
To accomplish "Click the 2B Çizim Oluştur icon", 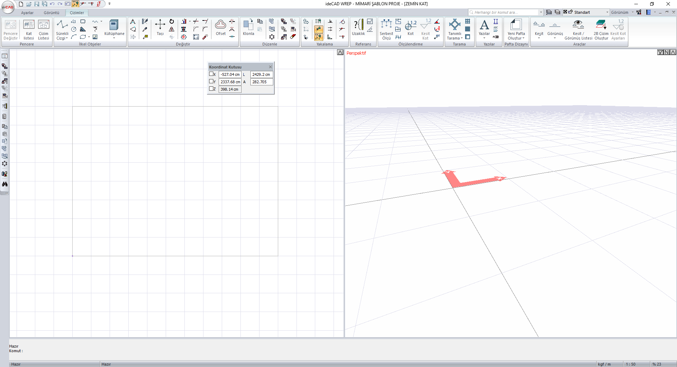I will [601, 25].
